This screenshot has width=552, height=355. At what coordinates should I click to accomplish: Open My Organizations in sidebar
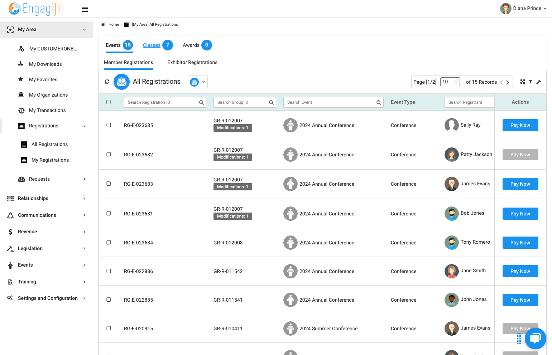tap(48, 95)
